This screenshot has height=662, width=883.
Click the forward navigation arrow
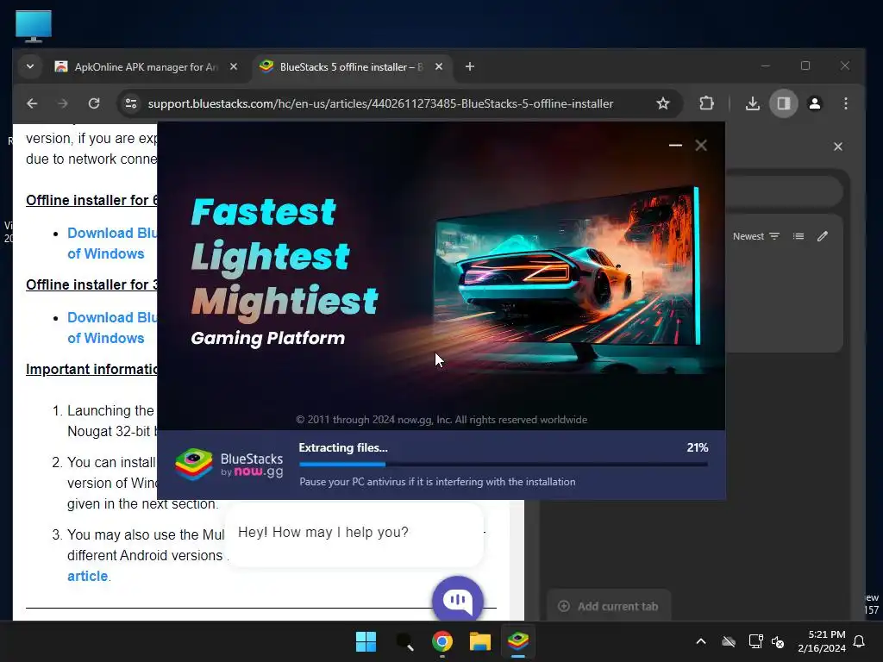pos(62,103)
